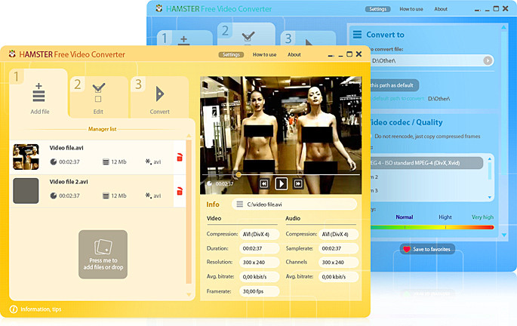Click the blue window step 3 tab

point(308,38)
